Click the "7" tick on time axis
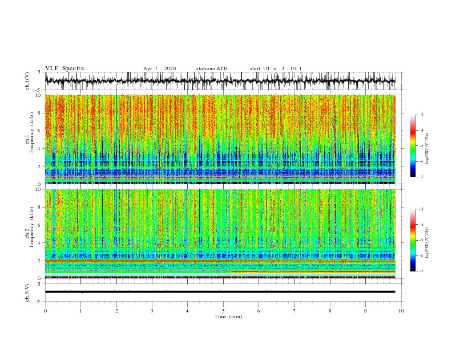The height and width of the screenshot is (349, 452). tap(294, 311)
